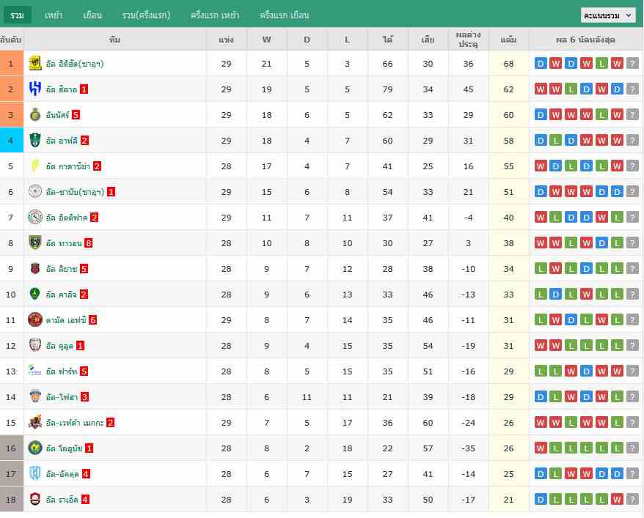The image size is (644, 518).
Task: Open the อัล อิติฮัด(ซาอุฯ) team link
Action: (x=75, y=64)
